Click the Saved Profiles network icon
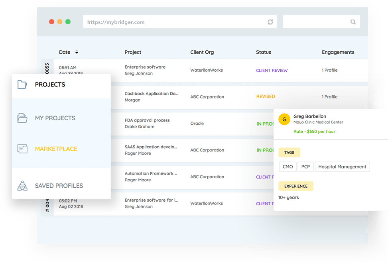 (x=22, y=186)
